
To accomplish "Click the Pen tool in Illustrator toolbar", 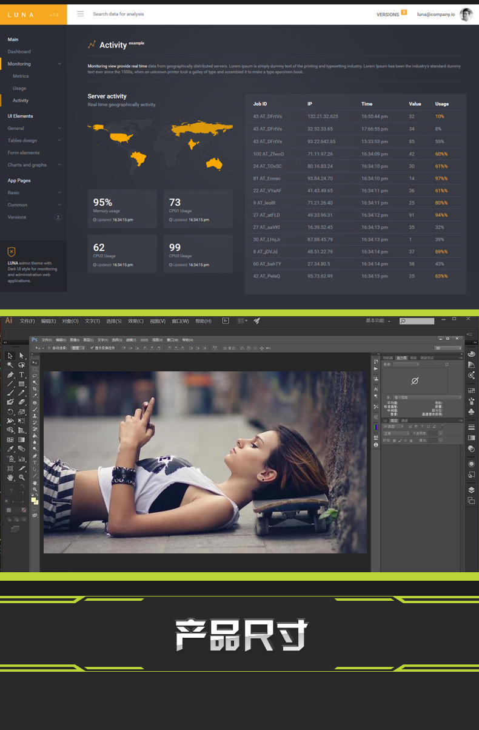I will pyautogui.click(x=10, y=375).
